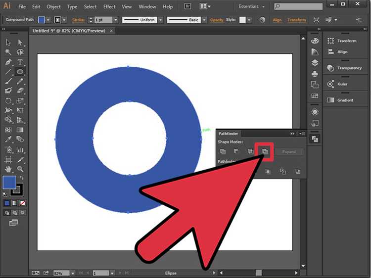Set paint mode to Color
This screenshot has width=371, height=278.
(x=7, y=203)
